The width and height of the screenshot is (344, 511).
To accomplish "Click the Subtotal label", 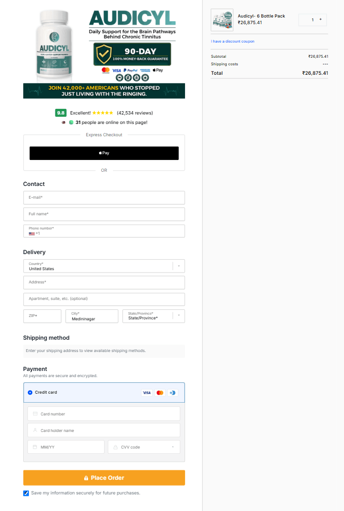I will pyautogui.click(x=219, y=56).
